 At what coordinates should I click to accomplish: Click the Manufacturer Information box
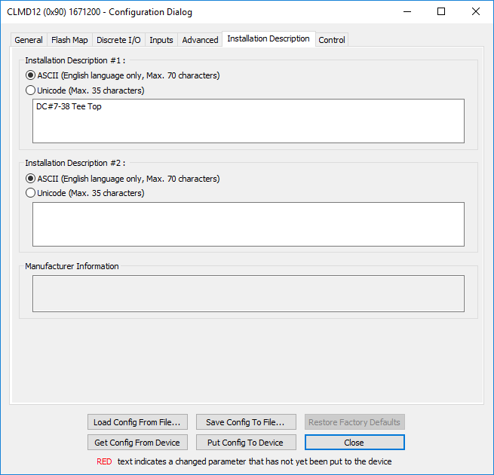pyautogui.click(x=248, y=293)
